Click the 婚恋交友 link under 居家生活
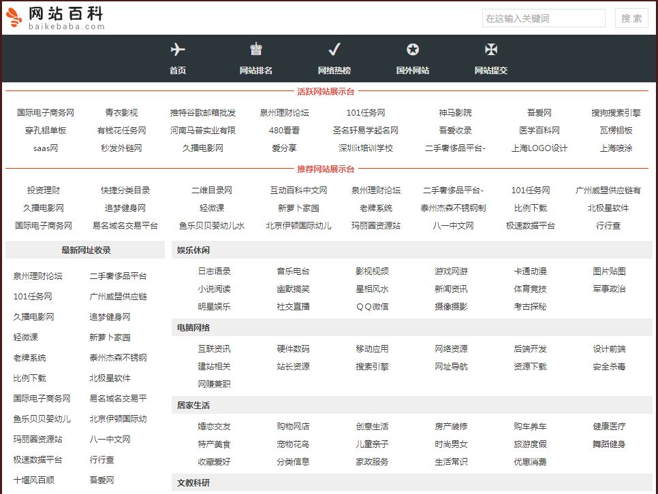Image resolution: width=658 pixels, height=494 pixels. [213, 426]
